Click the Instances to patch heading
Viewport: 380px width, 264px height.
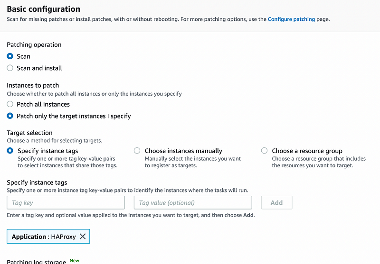pyautogui.click(x=33, y=85)
